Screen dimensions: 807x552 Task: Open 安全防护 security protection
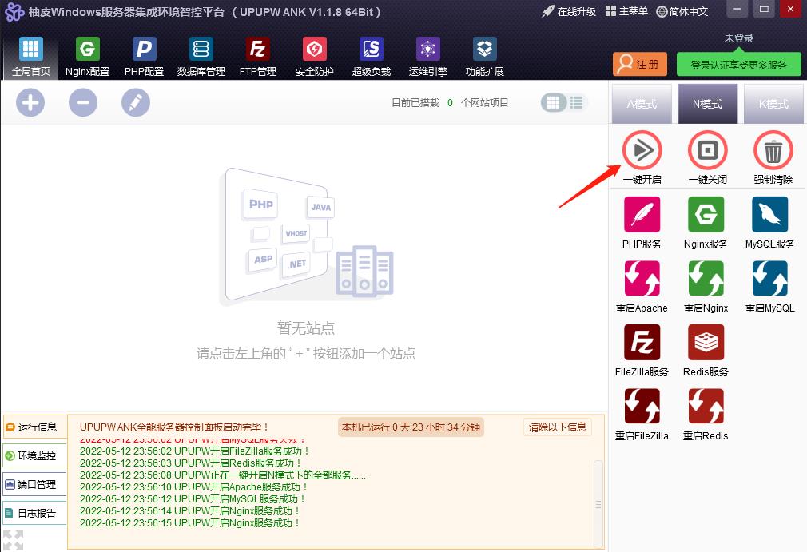(315, 57)
